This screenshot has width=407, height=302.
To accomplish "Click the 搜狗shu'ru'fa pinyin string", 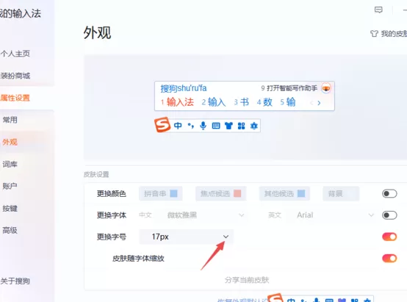I will tap(184, 88).
